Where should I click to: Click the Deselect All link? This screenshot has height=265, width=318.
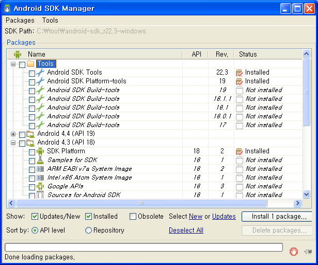click(186, 230)
